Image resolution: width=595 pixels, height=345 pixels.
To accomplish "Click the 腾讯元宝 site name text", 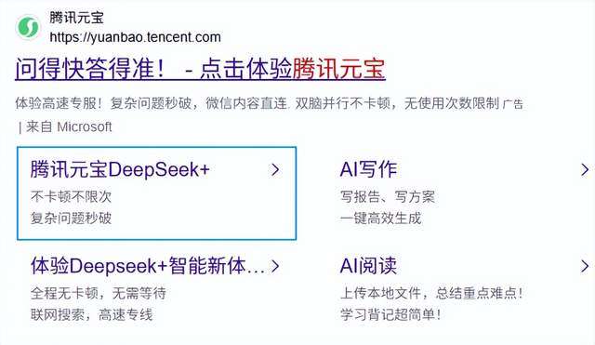I will tap(76, 18).
